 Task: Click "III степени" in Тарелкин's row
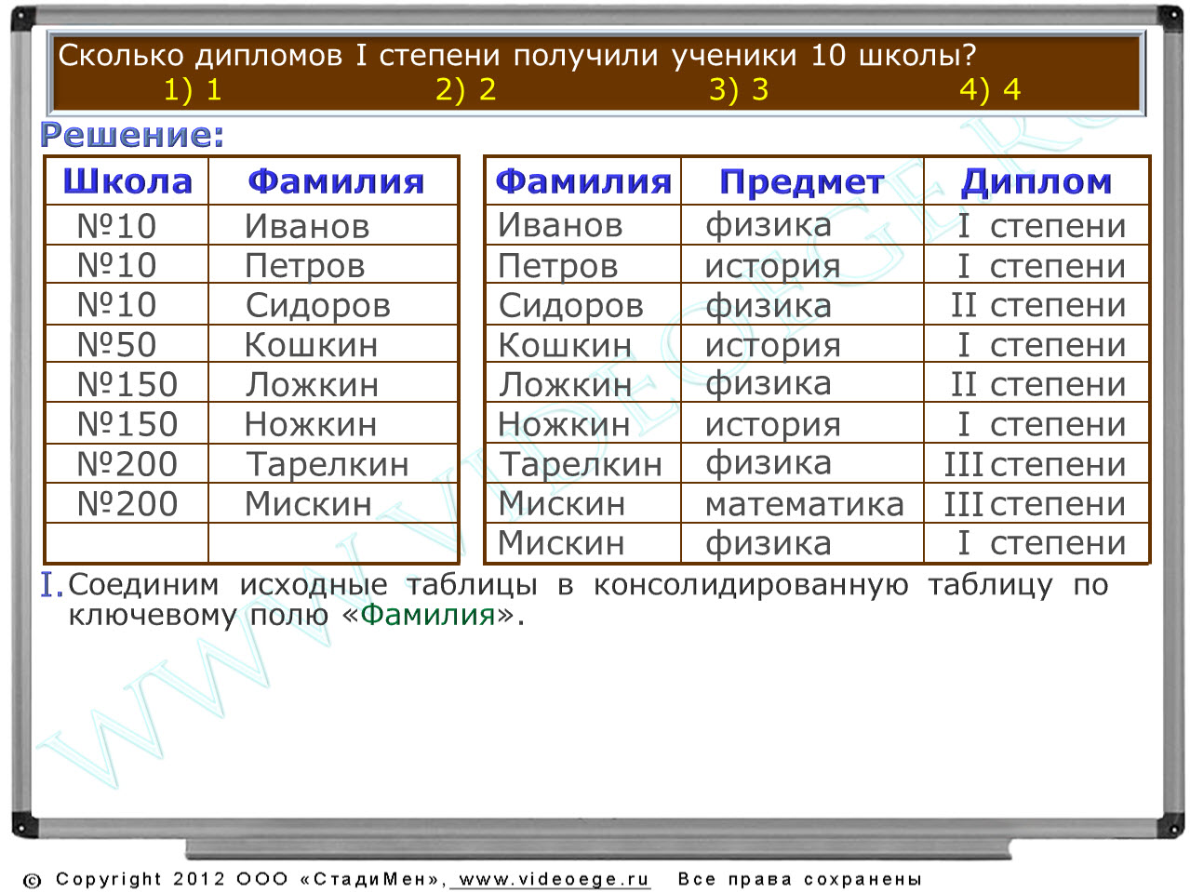(x=1035, y=465)
